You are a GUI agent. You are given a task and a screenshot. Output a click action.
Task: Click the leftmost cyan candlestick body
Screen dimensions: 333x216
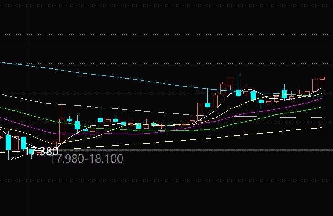pyautogui.click(x=8, y=142)
